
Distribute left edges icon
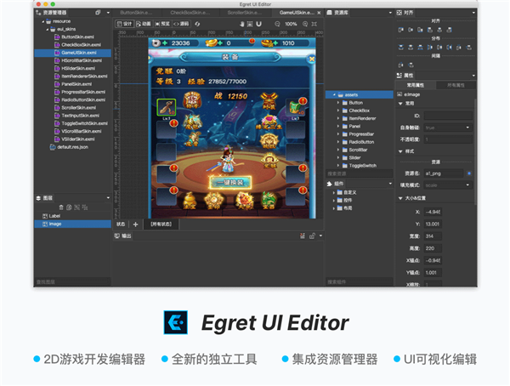coord(430,48)
